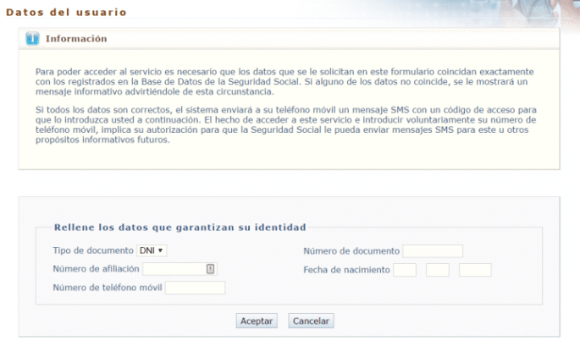580x346 pixels.
Task: Click the Número de documento label
Action: [x=351, y=251]
